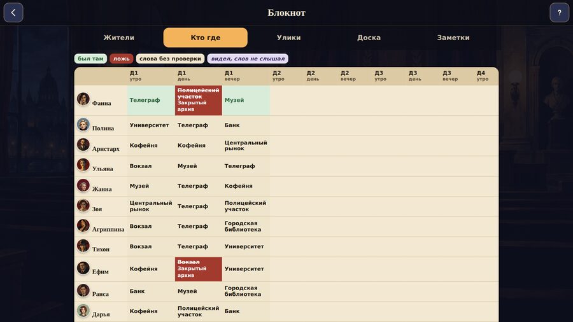Screen dimensions: 573x322
Task: Click Жанна's avatar in the table
Action: point(83,185)
